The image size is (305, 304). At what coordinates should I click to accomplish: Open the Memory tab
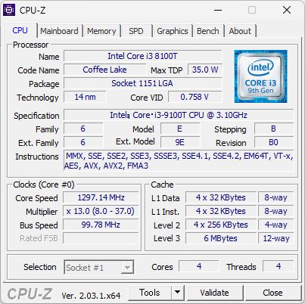click(101, 31)
